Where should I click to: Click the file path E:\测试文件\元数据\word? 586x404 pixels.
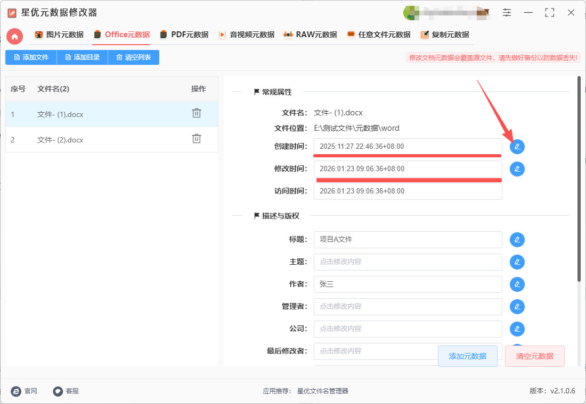356,128
